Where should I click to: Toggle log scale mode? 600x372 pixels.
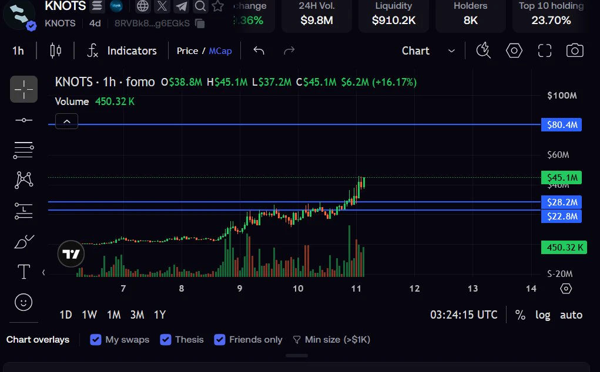coord(542,314)
